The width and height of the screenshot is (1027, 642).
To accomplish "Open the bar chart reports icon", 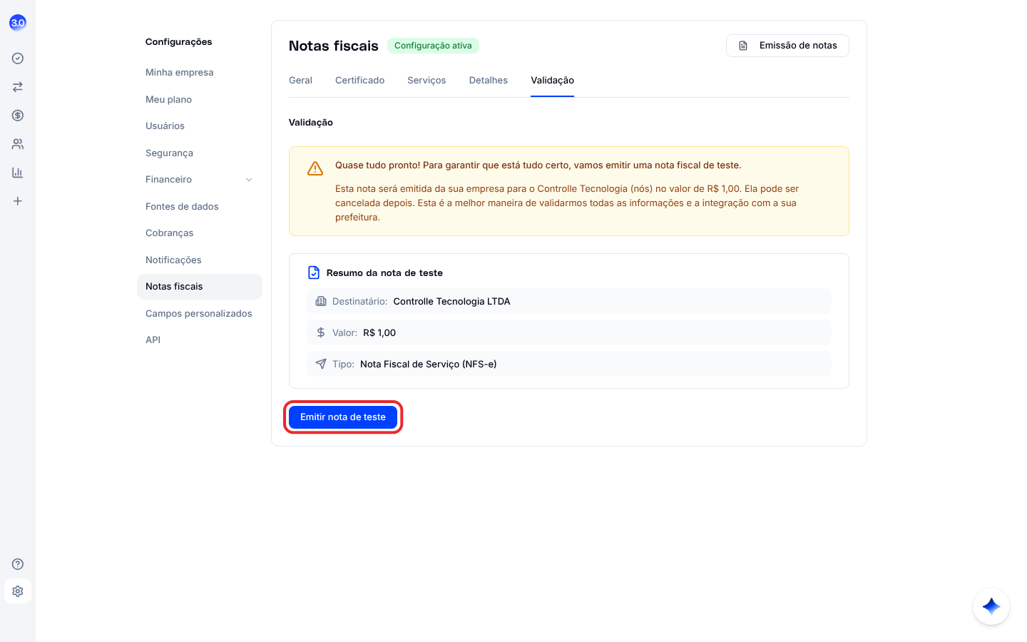I will 18,173.
